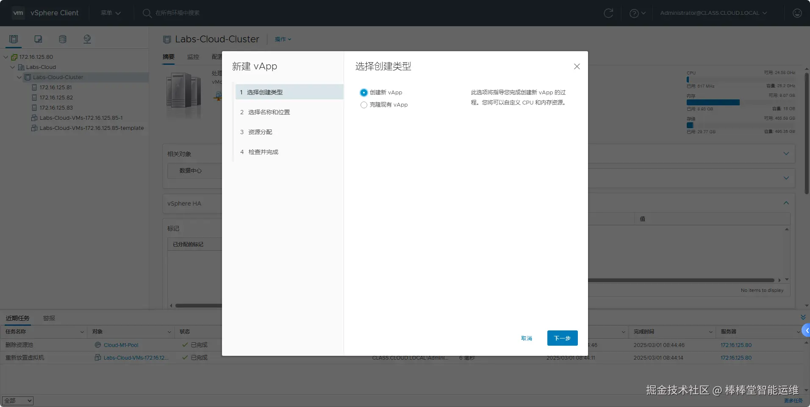Select the clone existing vApp radio option
Image resolution: width=810 pixels, height=407 pixels.
click(363, 105)
